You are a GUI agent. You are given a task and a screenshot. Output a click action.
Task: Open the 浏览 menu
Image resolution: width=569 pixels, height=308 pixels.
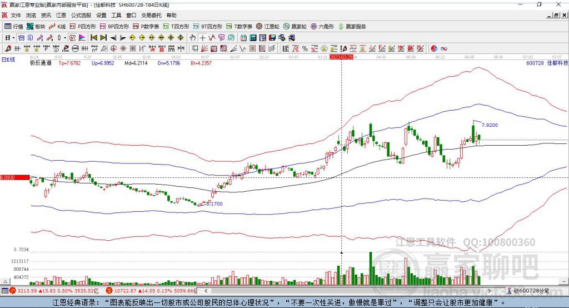31,15
